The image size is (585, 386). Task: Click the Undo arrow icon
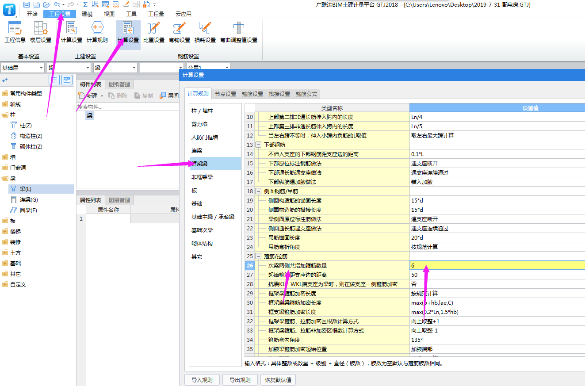(x=57, y=4)
